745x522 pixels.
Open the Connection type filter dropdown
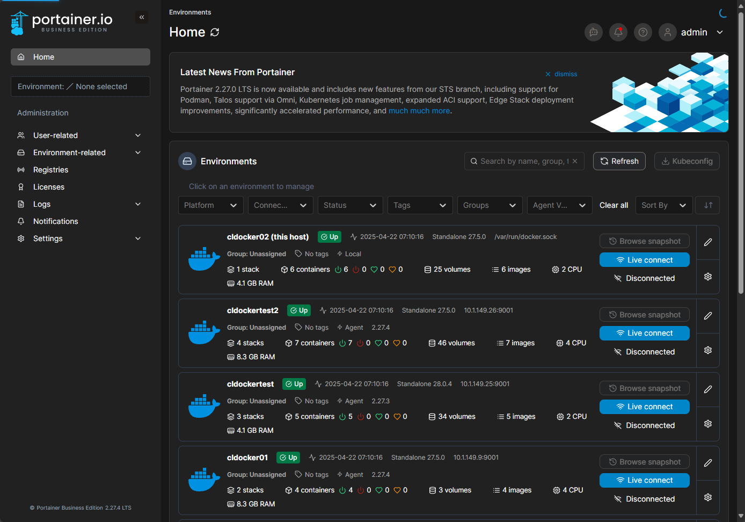point(281,205)
